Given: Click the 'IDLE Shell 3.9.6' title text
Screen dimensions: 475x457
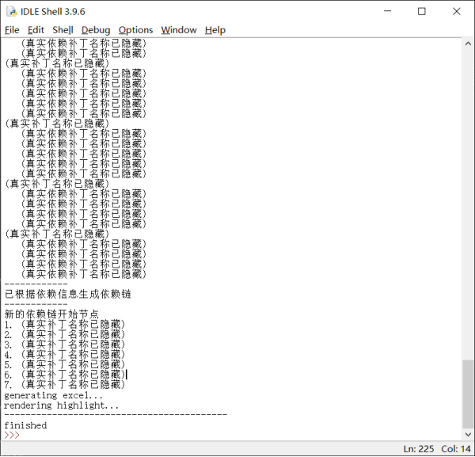Looking at the screenshot, I should [x=53, y=12].
